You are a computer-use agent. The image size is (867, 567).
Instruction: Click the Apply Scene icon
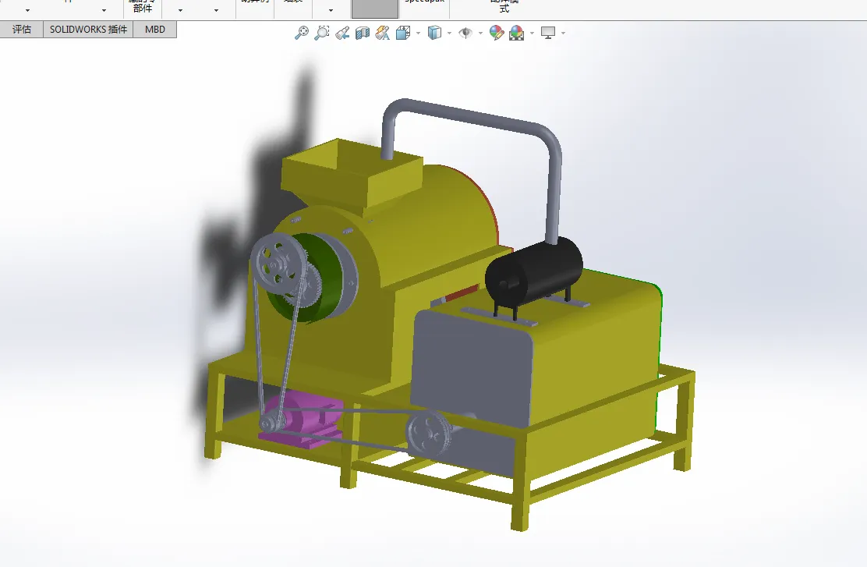517,34
